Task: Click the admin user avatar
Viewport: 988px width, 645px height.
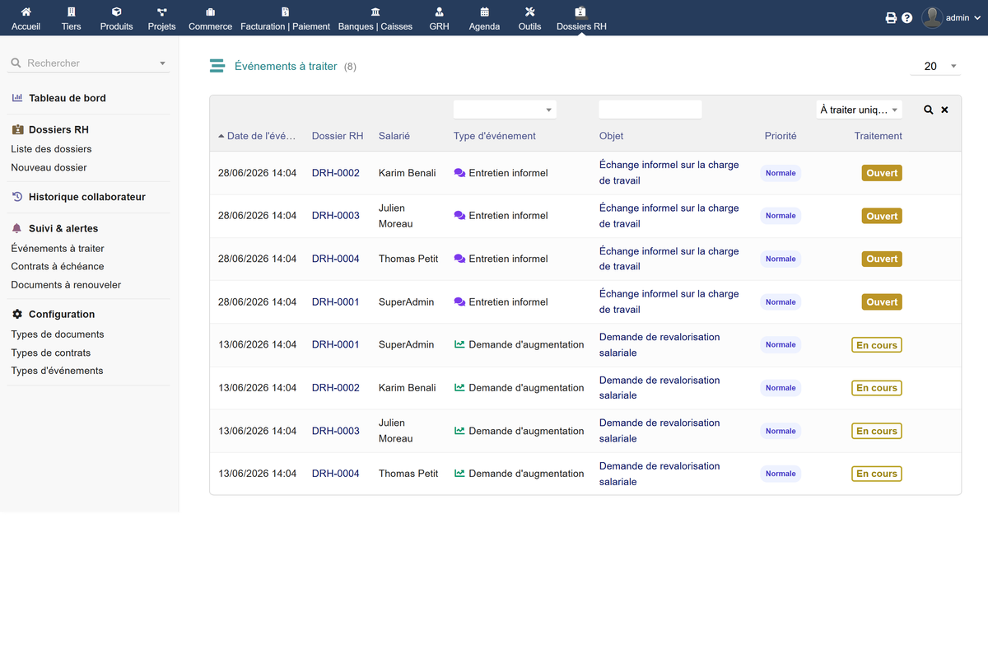Action: tap(932, 17)
